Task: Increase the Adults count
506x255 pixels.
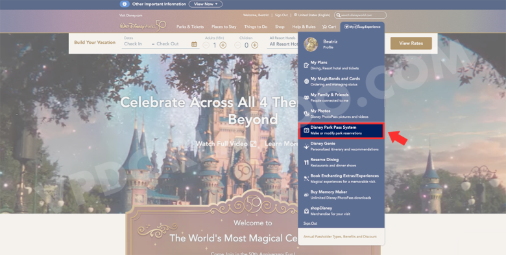Action: click(x=223, y=45)
